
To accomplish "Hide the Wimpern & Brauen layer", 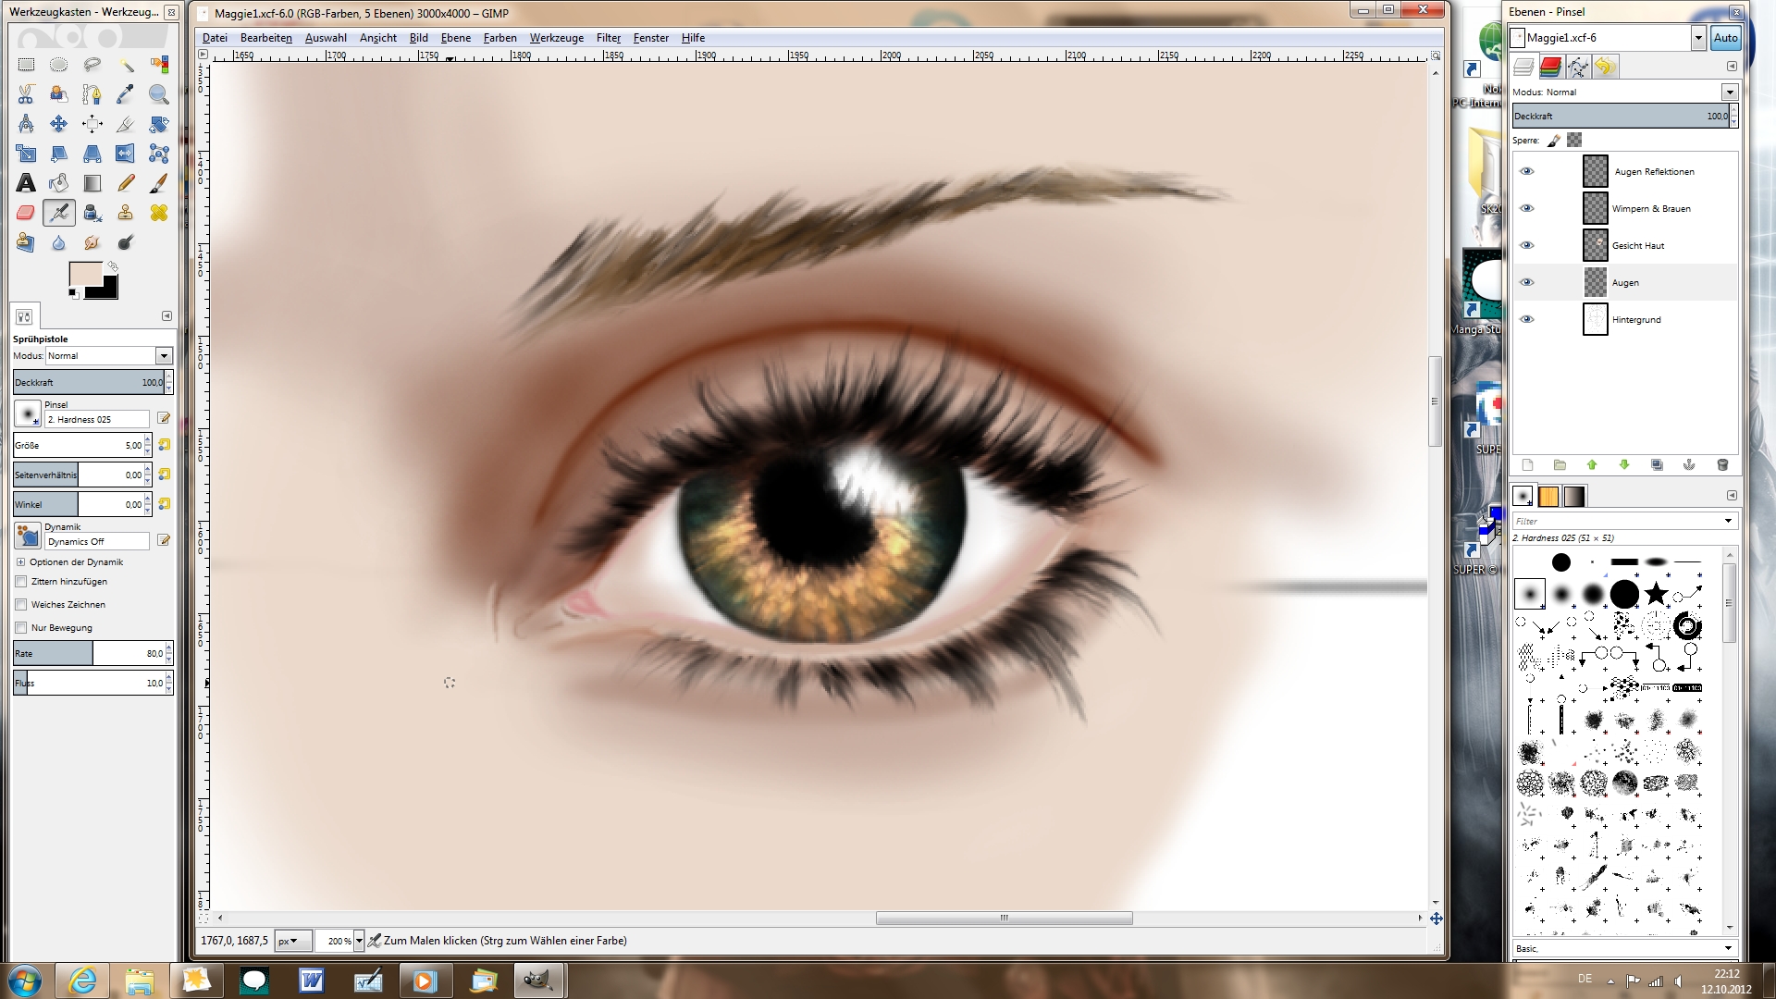I will [1527, 208].
